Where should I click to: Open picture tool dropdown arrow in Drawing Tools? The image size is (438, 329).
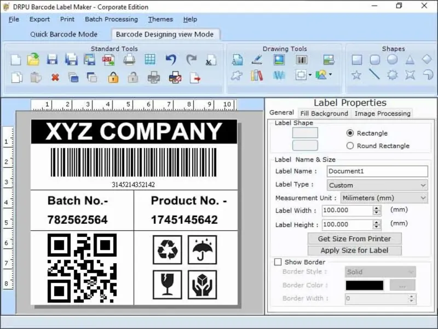(331, 75)
